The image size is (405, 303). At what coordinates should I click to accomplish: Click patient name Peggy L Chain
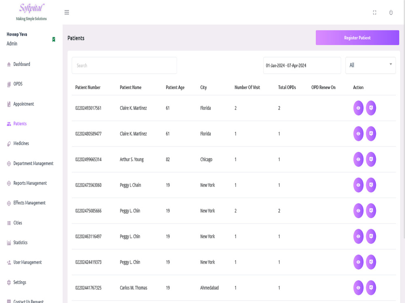130,185
